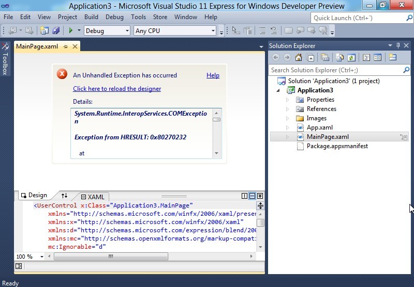Click the comment-out lines toolbar icon

coord(262,30)
